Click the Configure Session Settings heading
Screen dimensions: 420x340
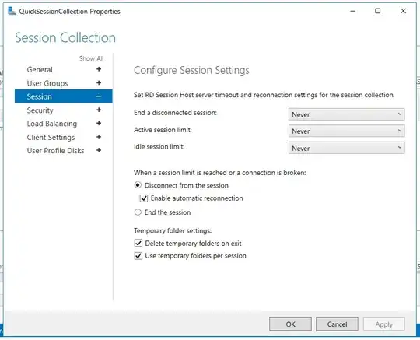(191, 71)
